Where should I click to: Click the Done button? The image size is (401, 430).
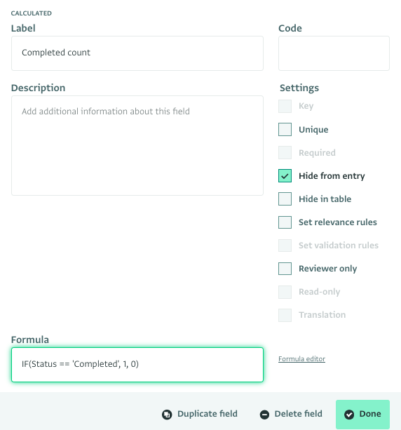click(x=362, y=414)
